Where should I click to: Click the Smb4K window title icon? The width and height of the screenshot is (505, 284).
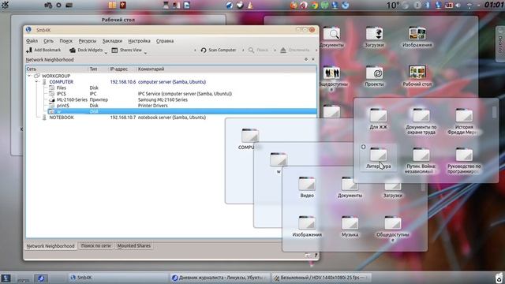click(x=28, y=30)
